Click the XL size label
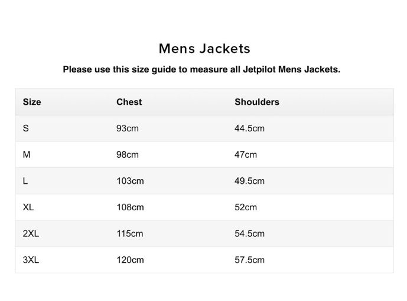 (28, 207)
